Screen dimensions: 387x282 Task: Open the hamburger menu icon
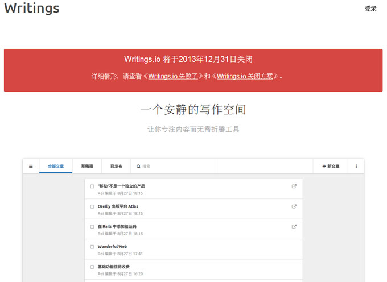[31, 167]
